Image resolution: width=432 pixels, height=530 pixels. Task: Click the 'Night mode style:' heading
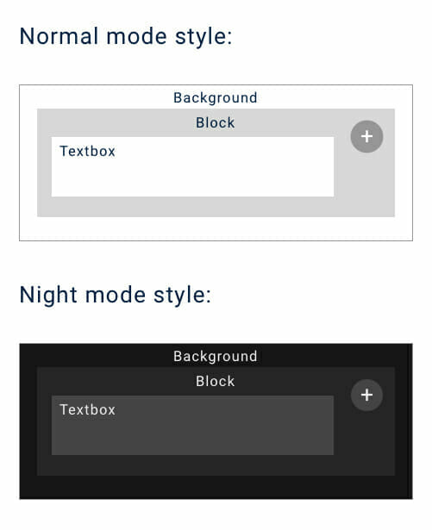[116, 295]
